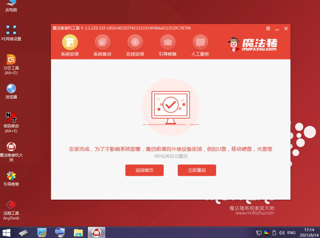320x238 pixels.
Task: Select the 系统安装 icon in top toolbar
Action: (x=70, y=43)
